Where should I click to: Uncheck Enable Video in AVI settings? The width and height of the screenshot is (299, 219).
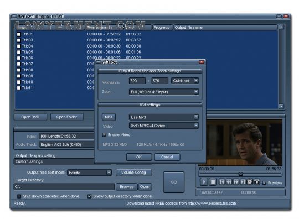104,135
